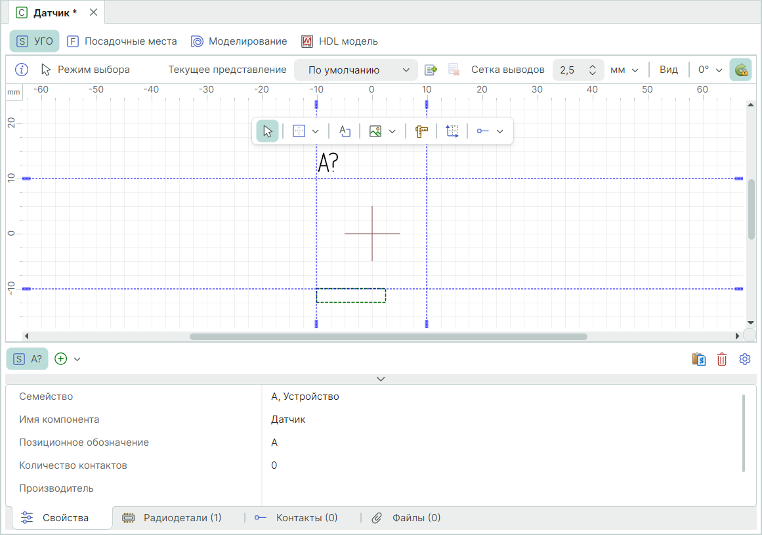Image resolution: width=762 pixels, height=535 pixels.
Task: Toggle the A? symbol button
Action: (x=28, y=359)
